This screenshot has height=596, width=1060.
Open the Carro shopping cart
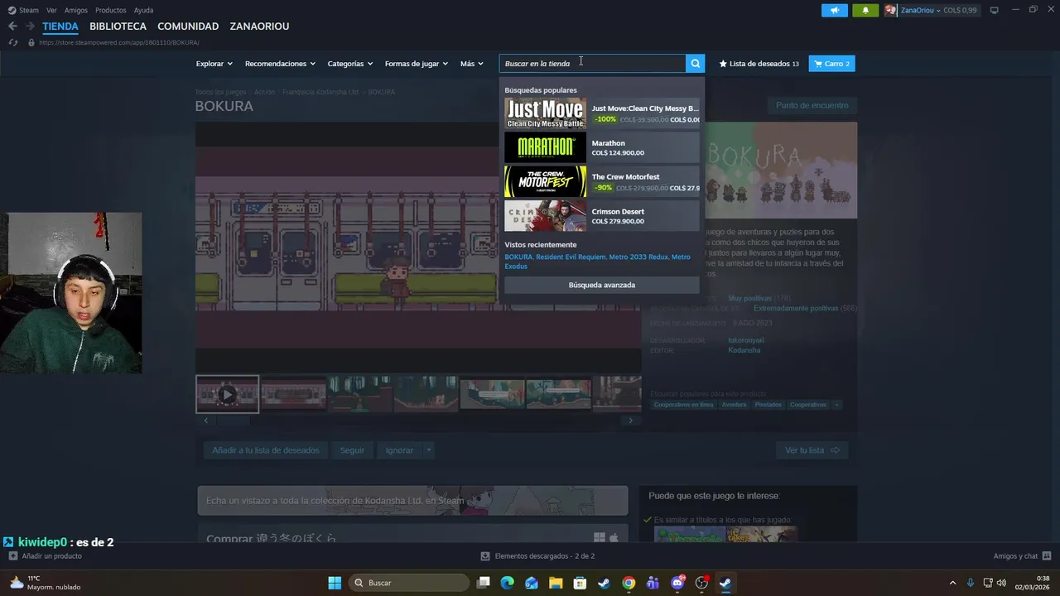[831, 64]
